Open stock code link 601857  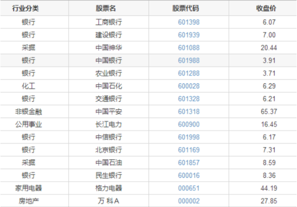pyautogui.click(x=189, y=163)
